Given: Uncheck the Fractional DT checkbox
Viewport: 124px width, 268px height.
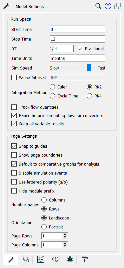Looking at the screenshot, I should (x=80, y=49).
